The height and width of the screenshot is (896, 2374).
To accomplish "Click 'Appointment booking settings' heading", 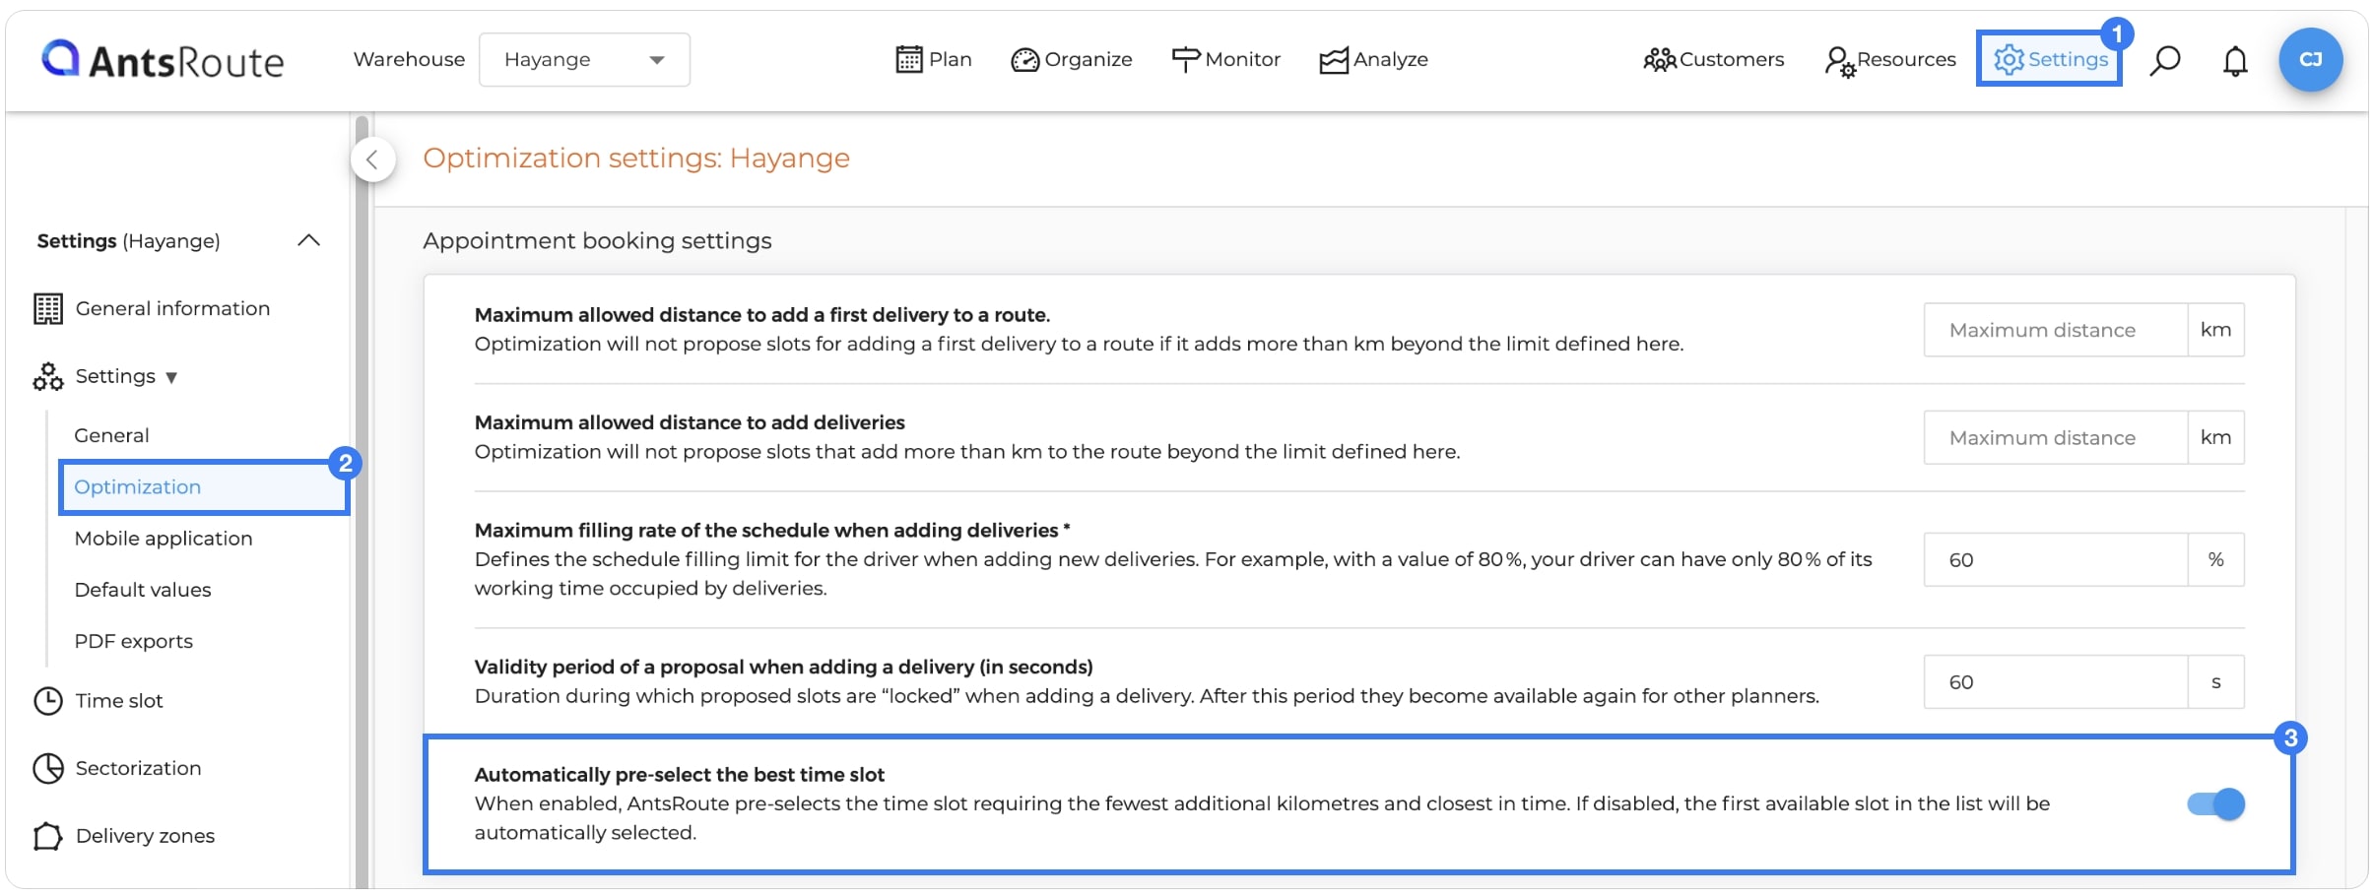I will point(597,240).
